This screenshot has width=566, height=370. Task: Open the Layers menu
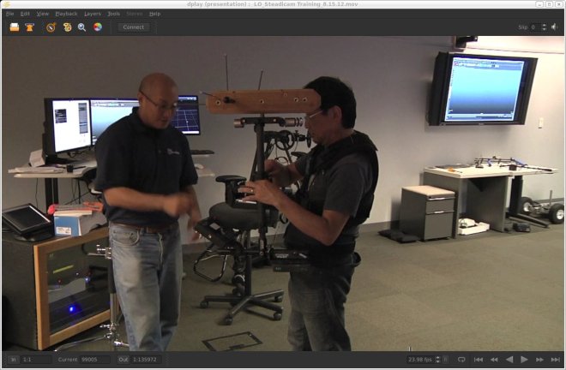(x=93, y=14)
